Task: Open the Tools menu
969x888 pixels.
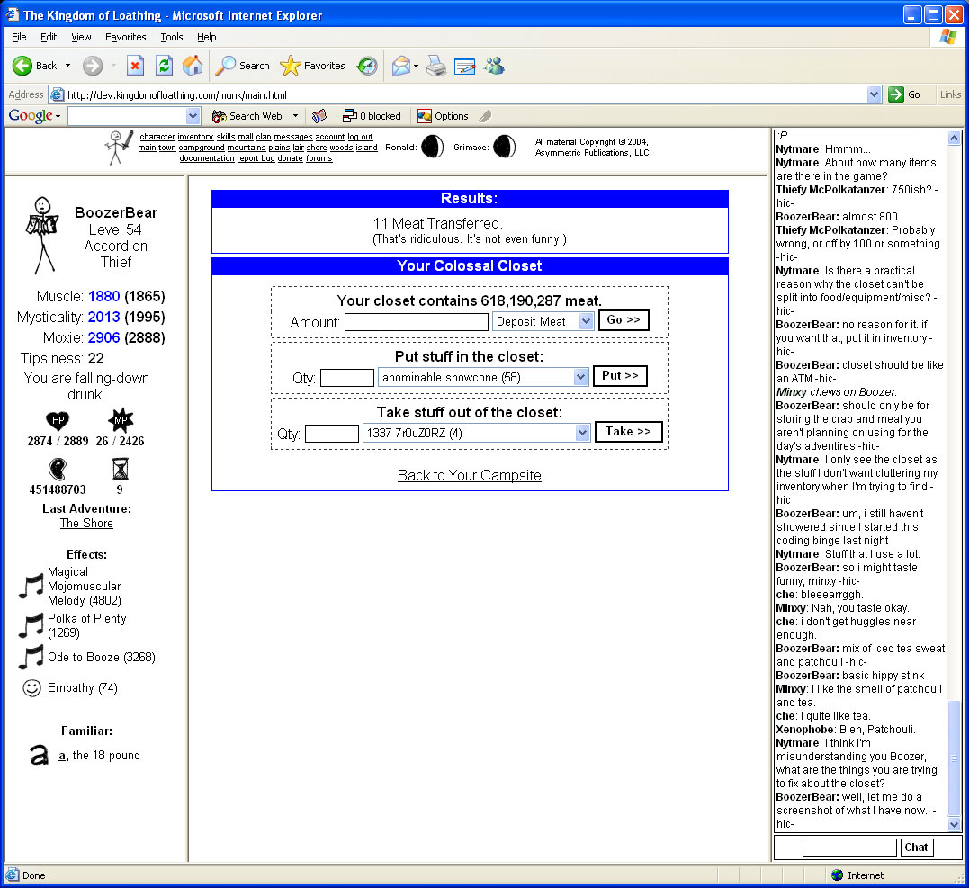Action: pos(171,37)
